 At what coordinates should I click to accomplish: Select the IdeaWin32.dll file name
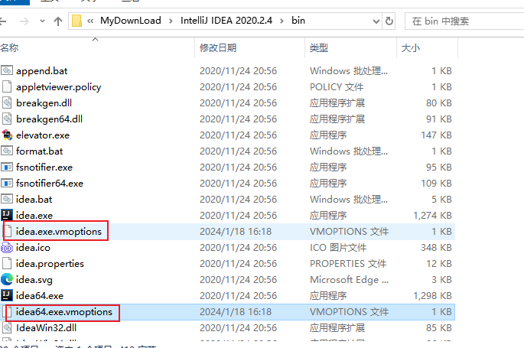[x=46, y=327]
